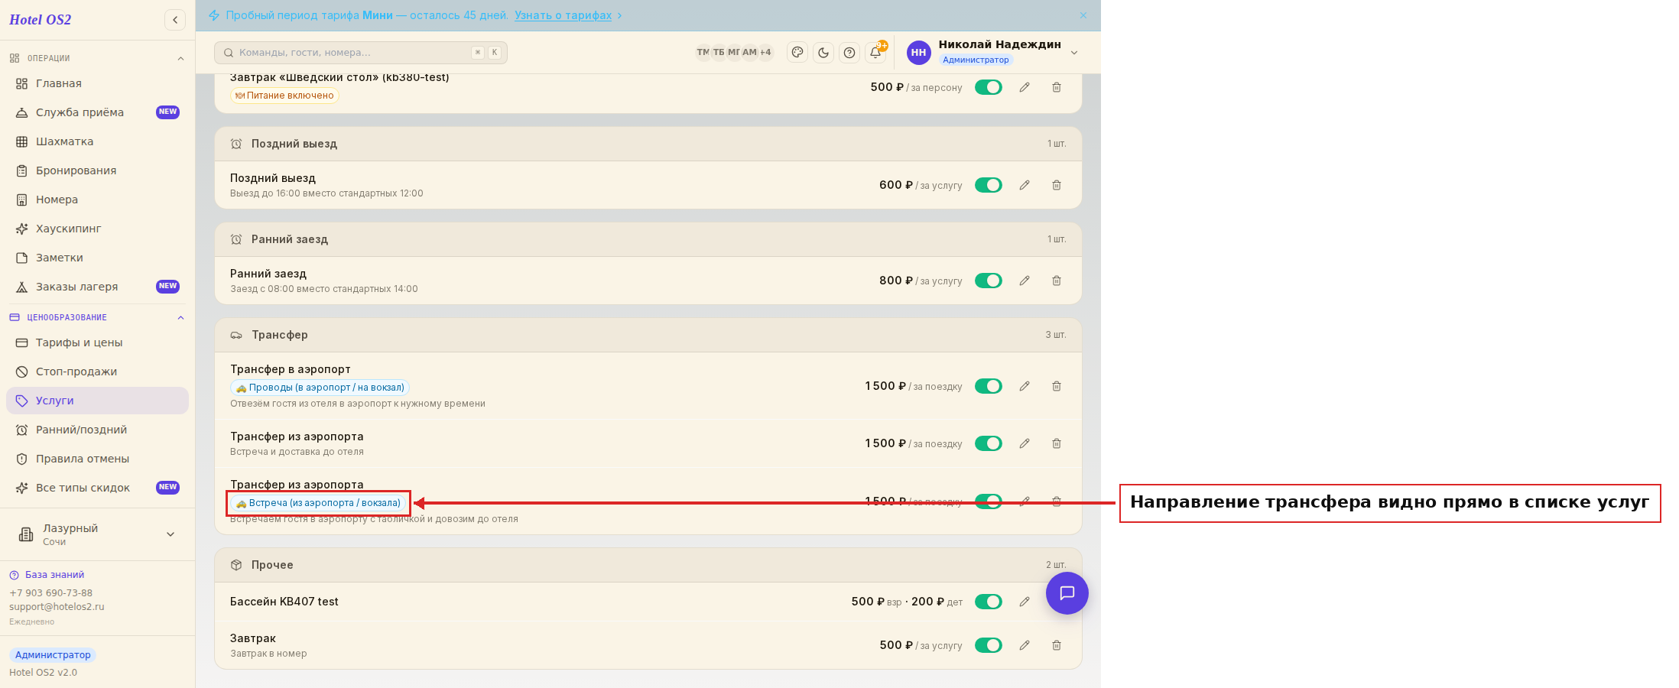The width and height of the screenshot is (1679, 688).
Task: Collapse the Ранний заезд category header
Action: pos(648,239)
